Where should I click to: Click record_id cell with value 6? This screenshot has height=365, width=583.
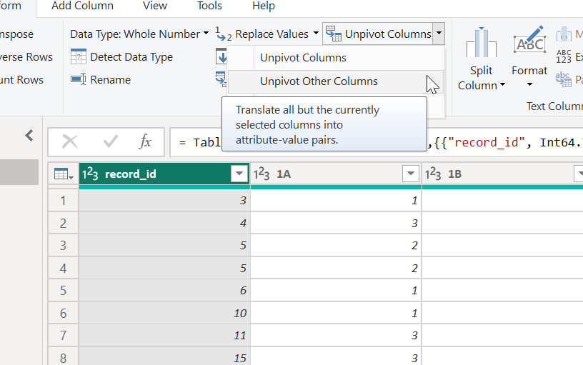coord(164,291)
